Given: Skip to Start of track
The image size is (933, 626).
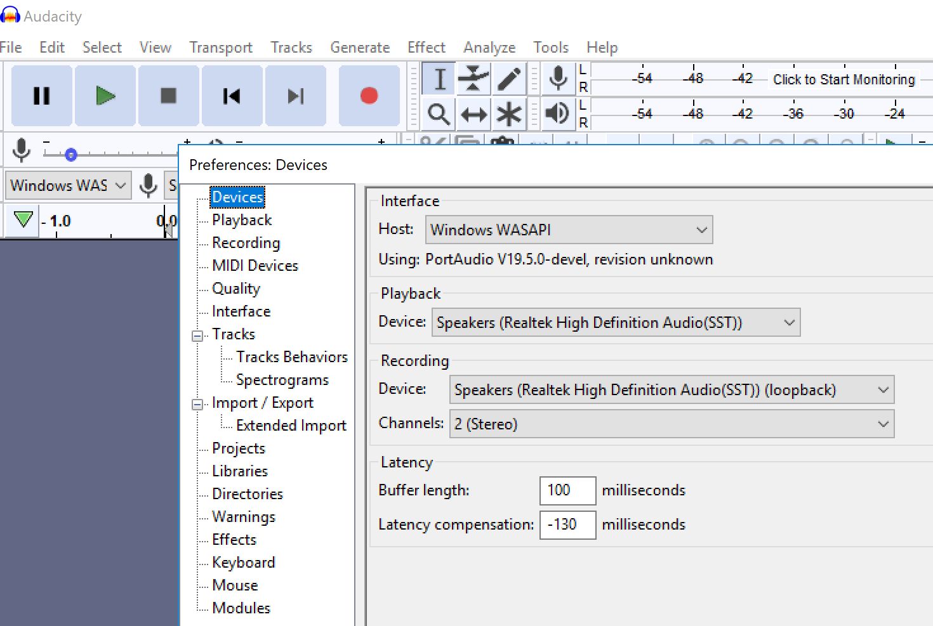Looking at the screenshot, I should click(232, 96).
